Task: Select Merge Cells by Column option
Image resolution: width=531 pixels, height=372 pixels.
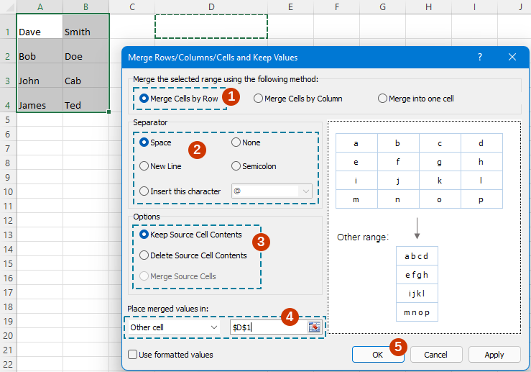Action: tap(298, 99)
